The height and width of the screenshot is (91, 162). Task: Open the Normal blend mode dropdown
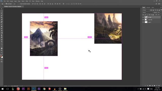pyautogui.click(x=147, y=12)
